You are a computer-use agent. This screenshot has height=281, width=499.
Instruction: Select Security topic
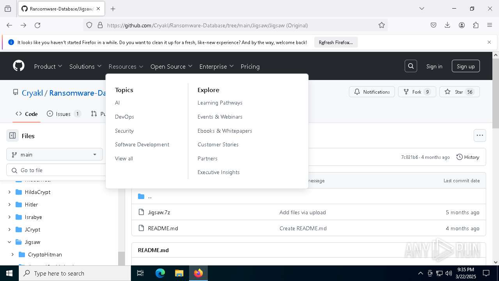[124, 131]
